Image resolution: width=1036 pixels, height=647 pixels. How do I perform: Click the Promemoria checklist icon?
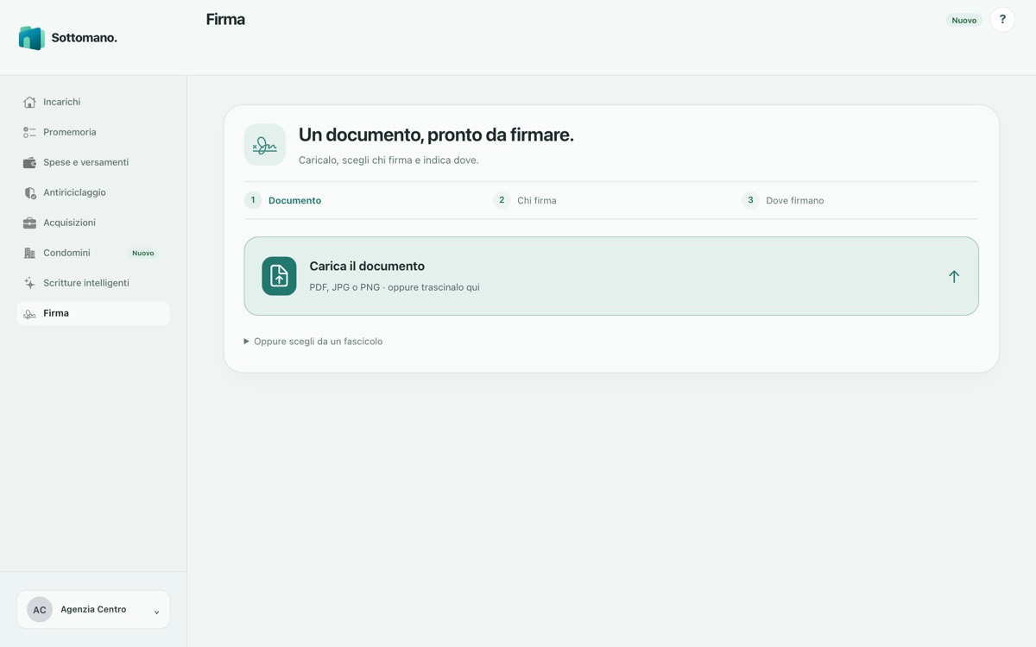pos(29,132)
